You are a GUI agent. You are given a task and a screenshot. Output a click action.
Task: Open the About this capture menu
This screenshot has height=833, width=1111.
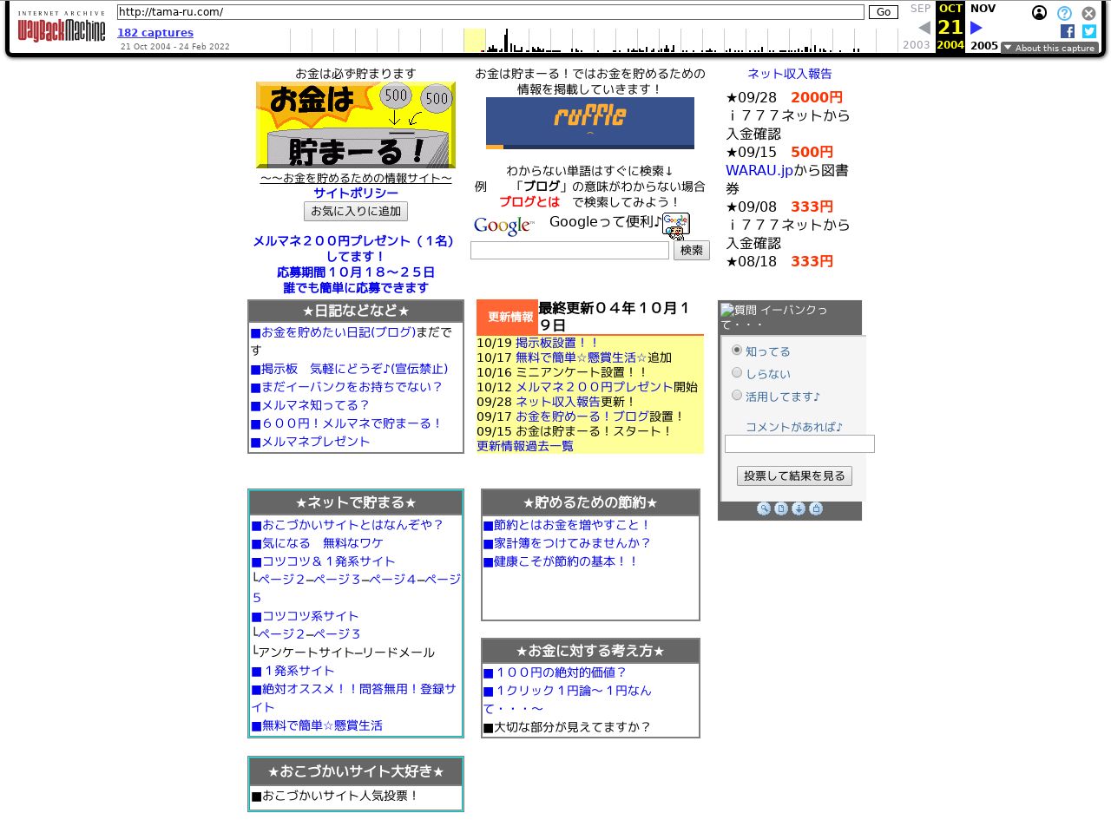coord(1049,48)
